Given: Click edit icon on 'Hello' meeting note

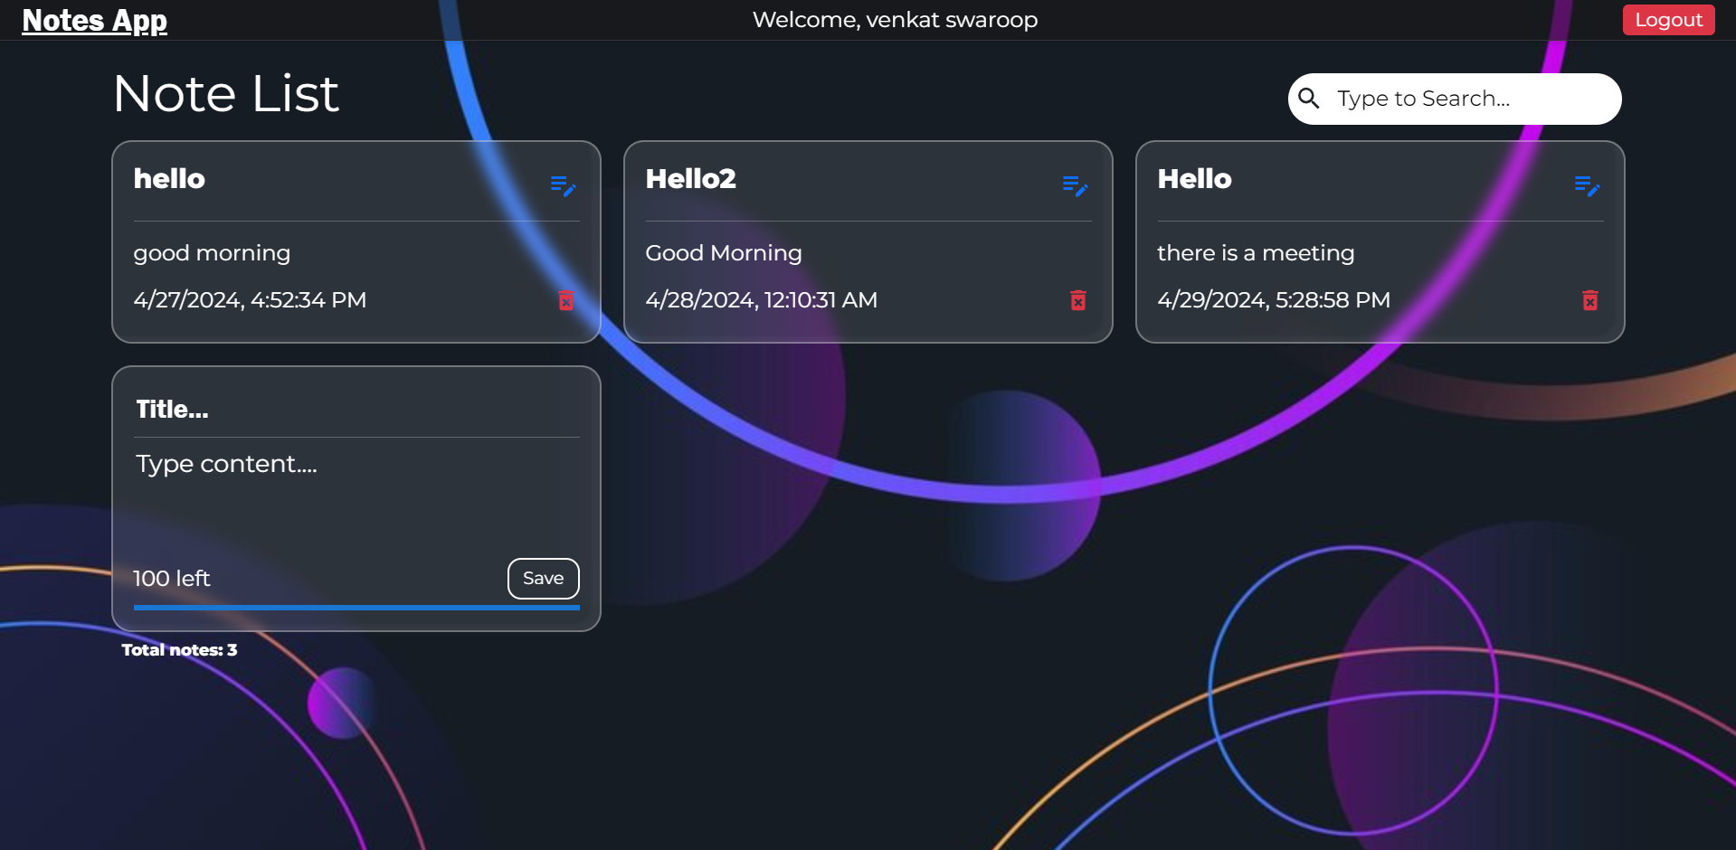Looking at the screenshot, I should click(x=1587, y=186).
